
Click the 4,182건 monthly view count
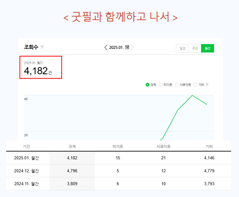tap(38, 71)
